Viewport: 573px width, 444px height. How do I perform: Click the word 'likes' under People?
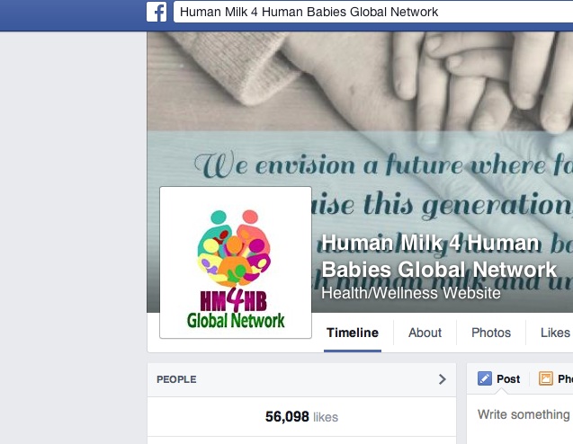tap(326, 417)
